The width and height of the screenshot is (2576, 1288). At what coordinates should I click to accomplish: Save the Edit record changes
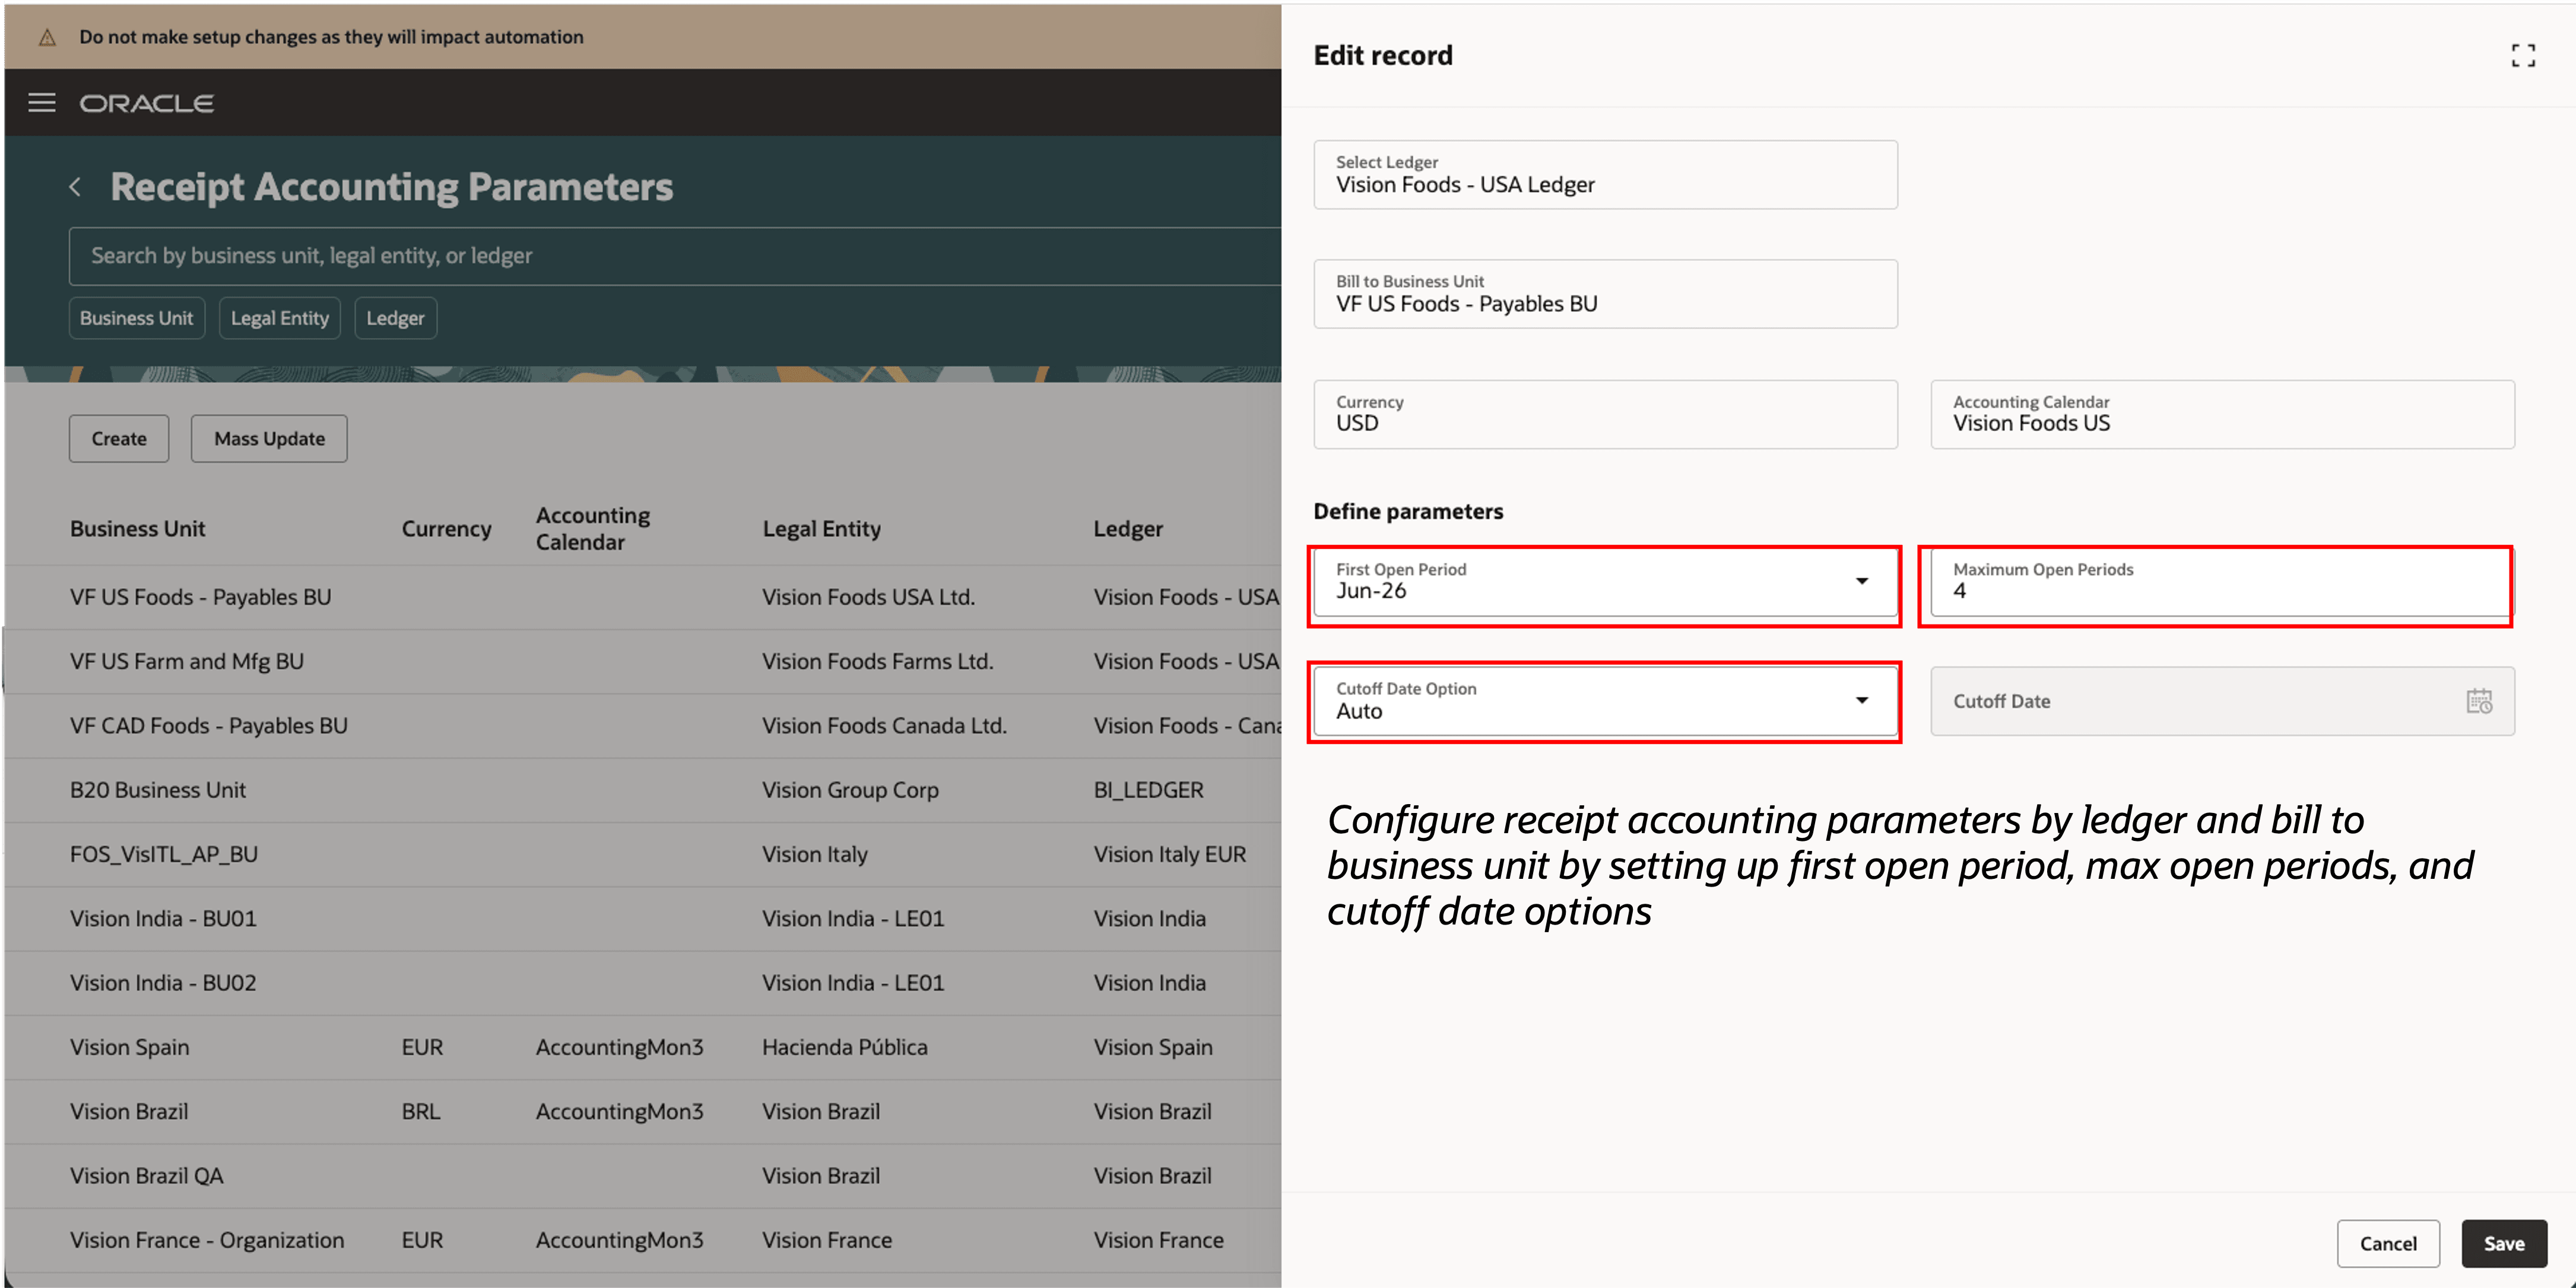pos(2504,1243)
